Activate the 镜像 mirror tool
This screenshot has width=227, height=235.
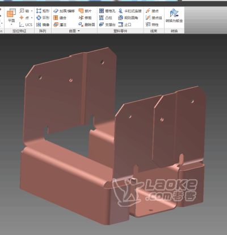43,24
